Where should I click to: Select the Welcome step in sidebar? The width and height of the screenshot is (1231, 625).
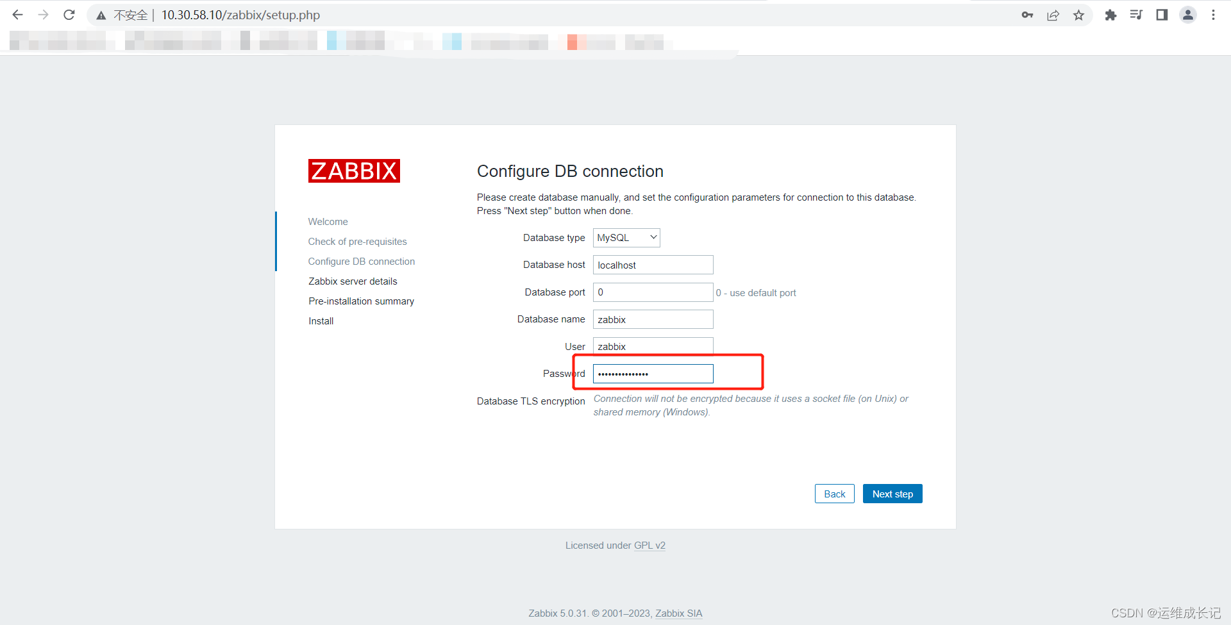coord(328,222)
